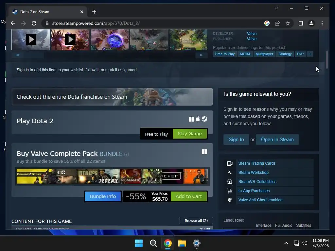Click the Steam Workshop wrench icon
The height and width of the screenshot is (251, 335).
pos(230,173)
